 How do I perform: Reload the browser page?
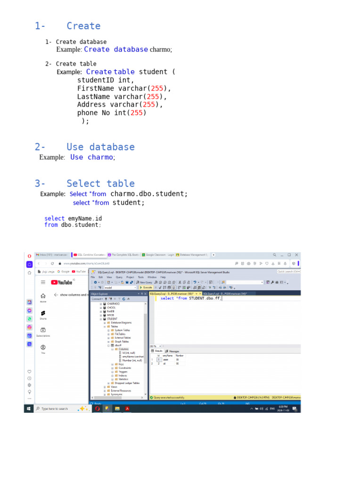click(53, 264)
